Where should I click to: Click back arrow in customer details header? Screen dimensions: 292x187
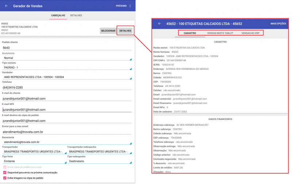(x=160, y=24)
